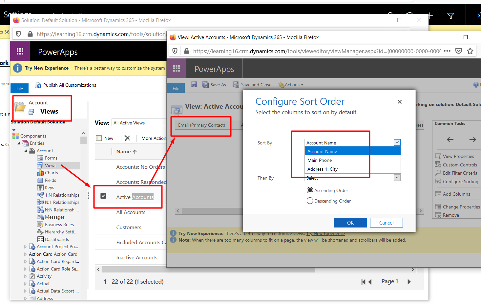Go to the next page of views
The image size is (481, 304).
pos(409,282)
